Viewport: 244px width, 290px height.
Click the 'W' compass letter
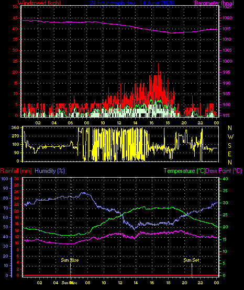(x=230, y=137)
